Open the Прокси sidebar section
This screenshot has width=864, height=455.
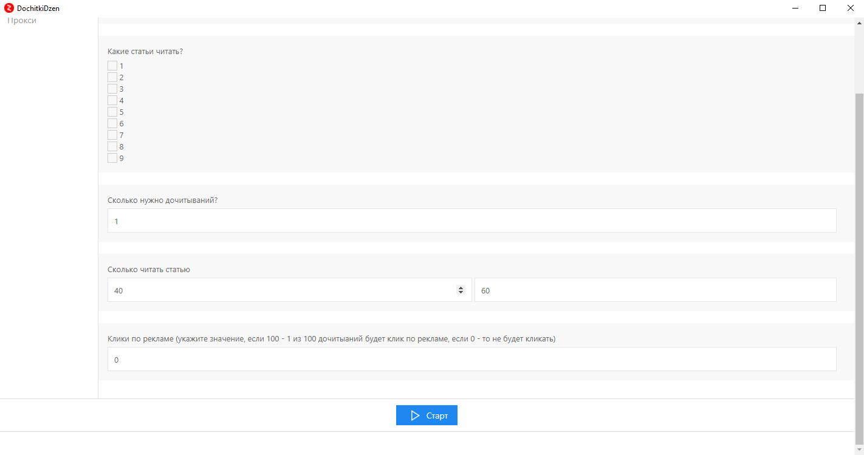(22, 21)
